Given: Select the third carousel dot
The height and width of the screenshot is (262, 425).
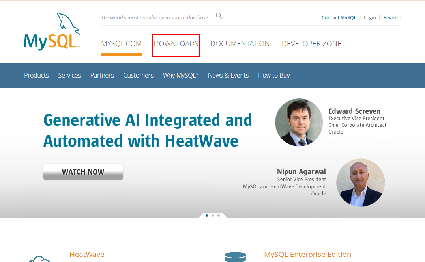Looking at the screenshot, I should point(219,216).
